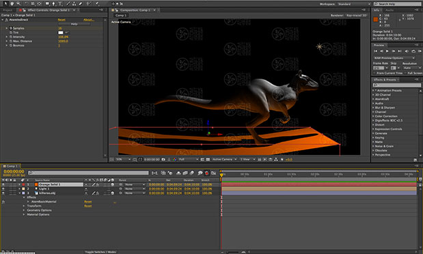Toggle Shy layers hide button in timeline
The width and height of the screenshot is (423, 254).
[x=178, y=173]
